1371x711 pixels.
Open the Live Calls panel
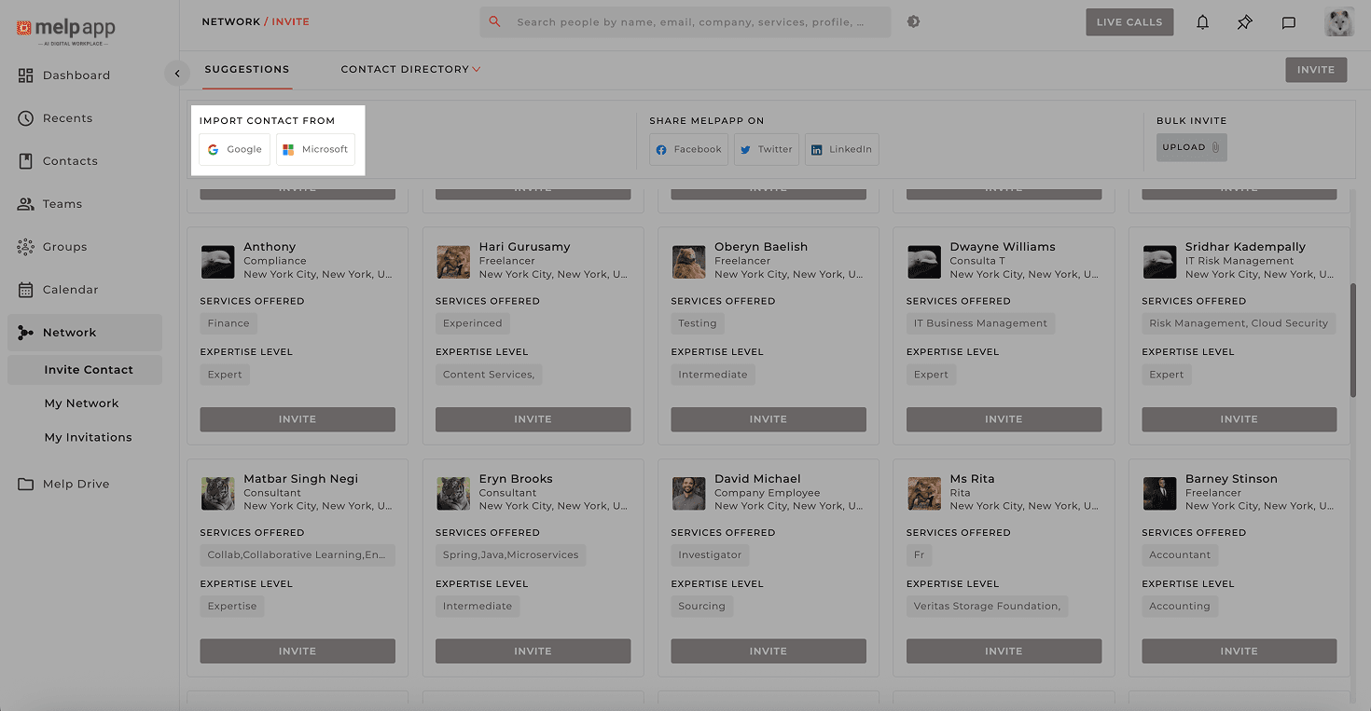pos(1129,21)
